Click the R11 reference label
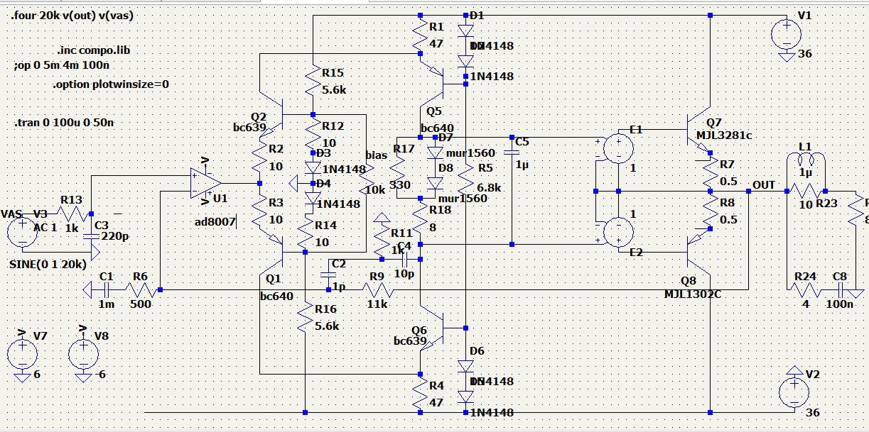The width and height of the screenshot is (869, 432). tap(401, 233)
